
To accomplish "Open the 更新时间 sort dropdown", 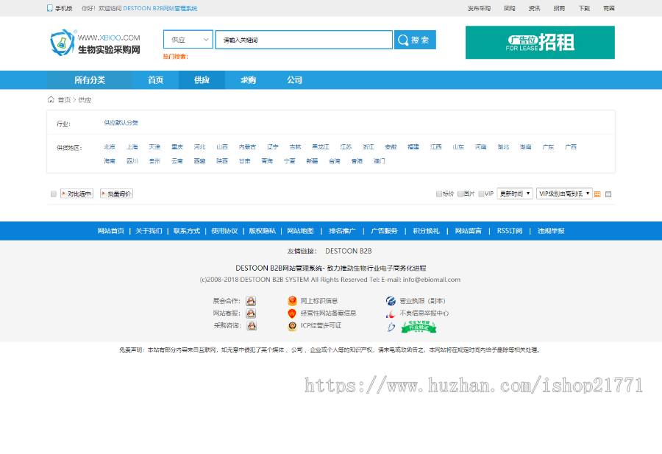I will (513, 193).
